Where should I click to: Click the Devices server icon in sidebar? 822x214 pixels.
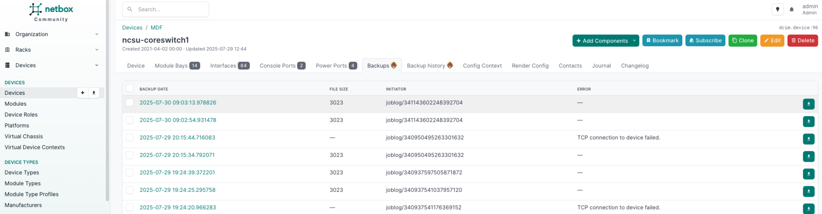pos(7,65)
